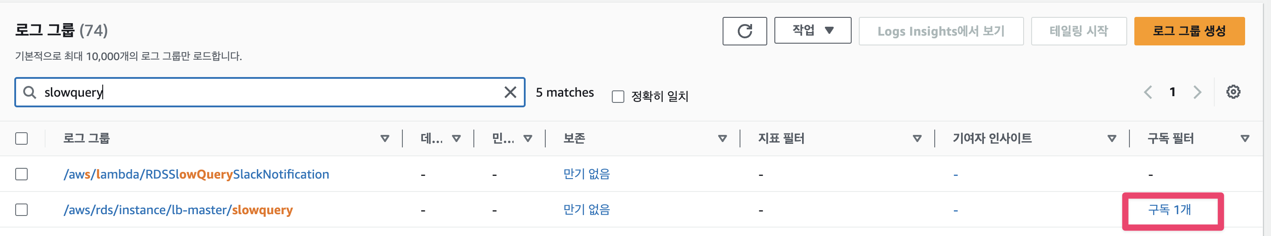Screen dimensions: 1271x236
Task: Refresh the log groups list
Action: tap(744, 31)
